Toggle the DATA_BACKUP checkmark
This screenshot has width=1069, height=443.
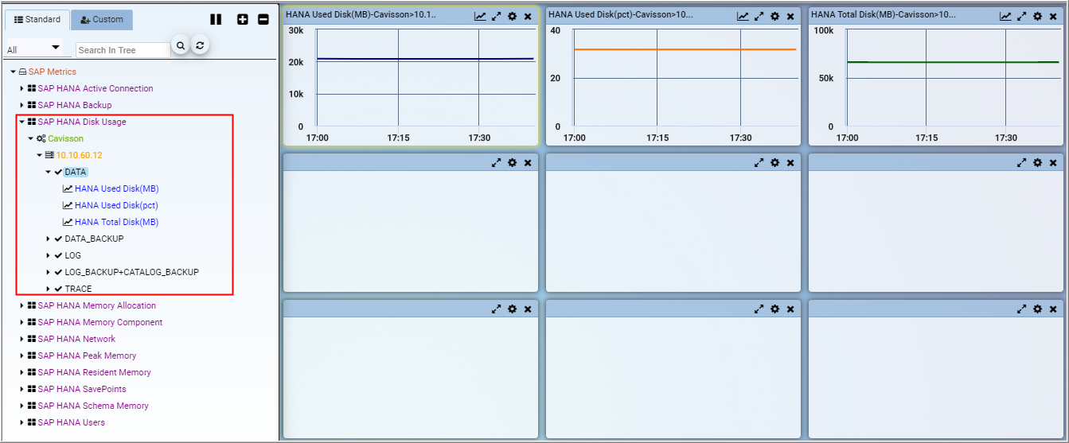pos(58,239)
